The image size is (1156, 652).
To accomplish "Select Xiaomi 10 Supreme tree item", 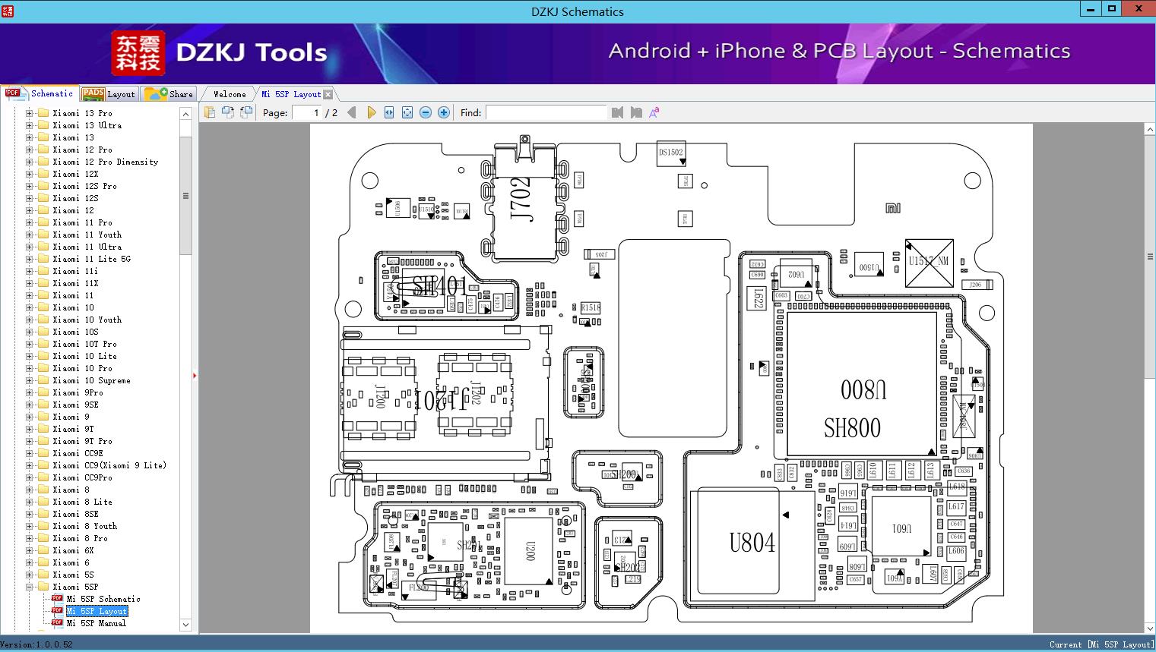I will click(91, 380).
